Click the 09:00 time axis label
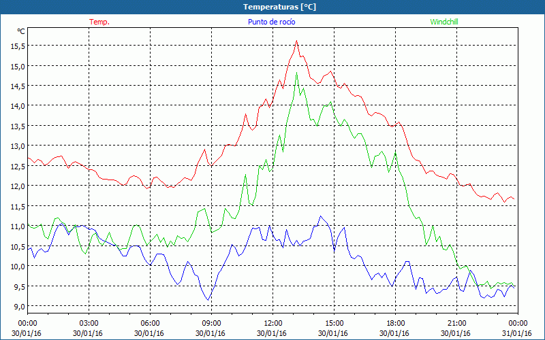545x340 pixels. point(211,324)
